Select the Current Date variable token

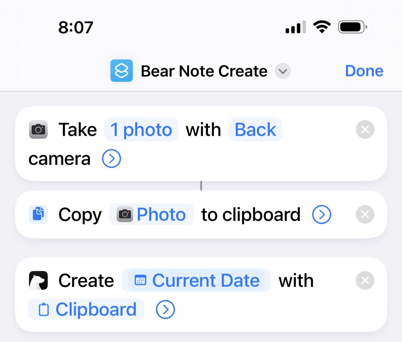(x=196, y=280)
